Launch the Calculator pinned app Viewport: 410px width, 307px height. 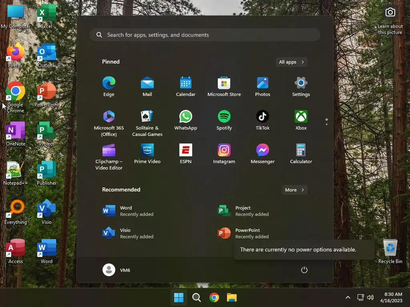point(301,154)
